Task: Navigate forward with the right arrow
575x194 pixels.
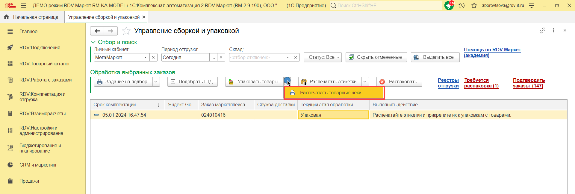Action: (x=111, y=31)
